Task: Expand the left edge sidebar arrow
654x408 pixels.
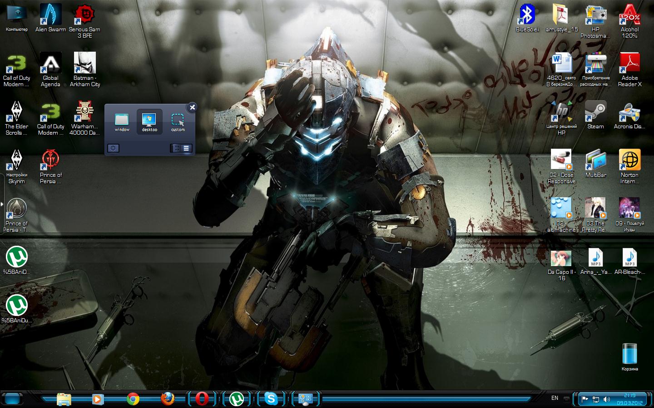Action: click(x=2, y=204)
